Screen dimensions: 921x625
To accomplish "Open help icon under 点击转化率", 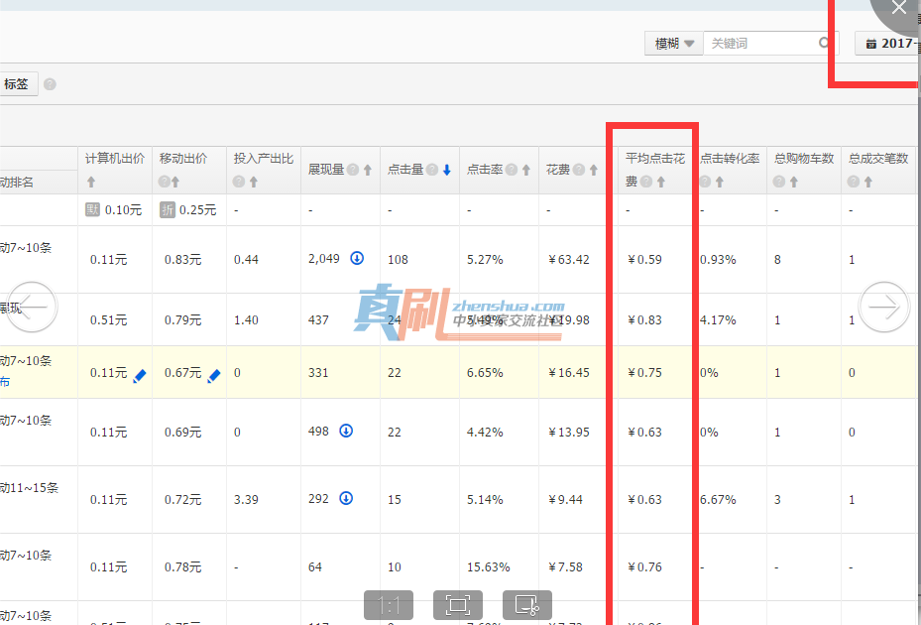I will (x=705, y=183).
